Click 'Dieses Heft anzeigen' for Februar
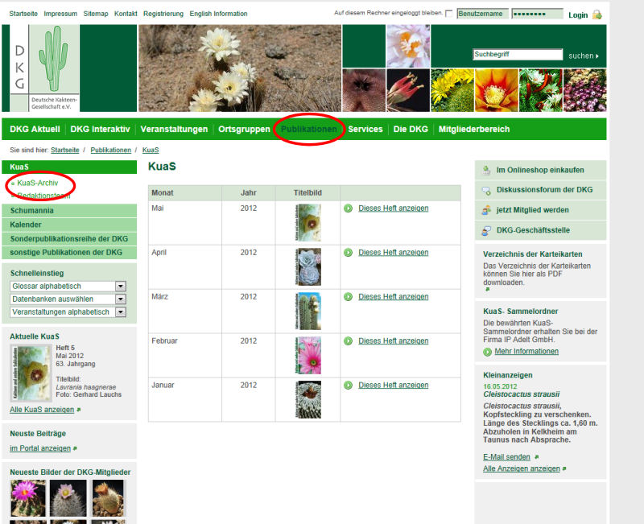This screenshot has width=644, height=524. [x=393, y=341]
